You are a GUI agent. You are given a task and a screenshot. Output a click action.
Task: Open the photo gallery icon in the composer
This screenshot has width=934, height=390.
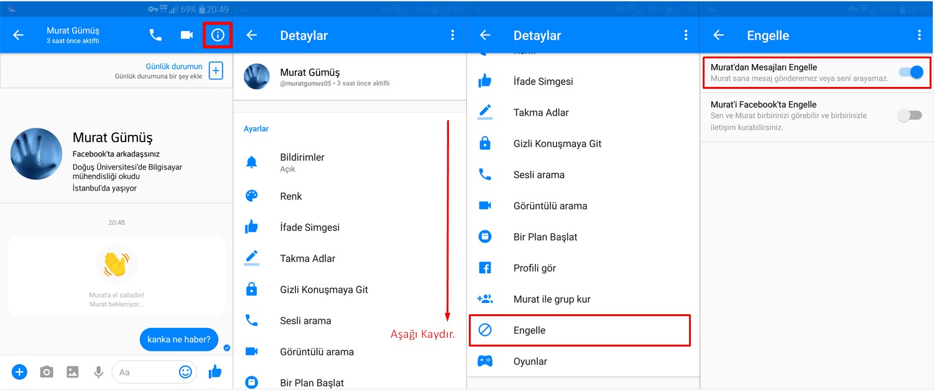click(73, 372)
